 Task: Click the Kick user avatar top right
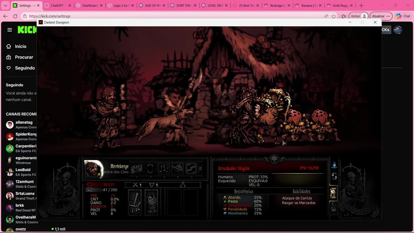click(398, 30)
